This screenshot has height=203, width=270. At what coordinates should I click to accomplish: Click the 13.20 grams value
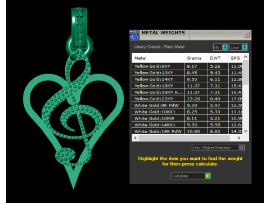click(x=193, y=99)
